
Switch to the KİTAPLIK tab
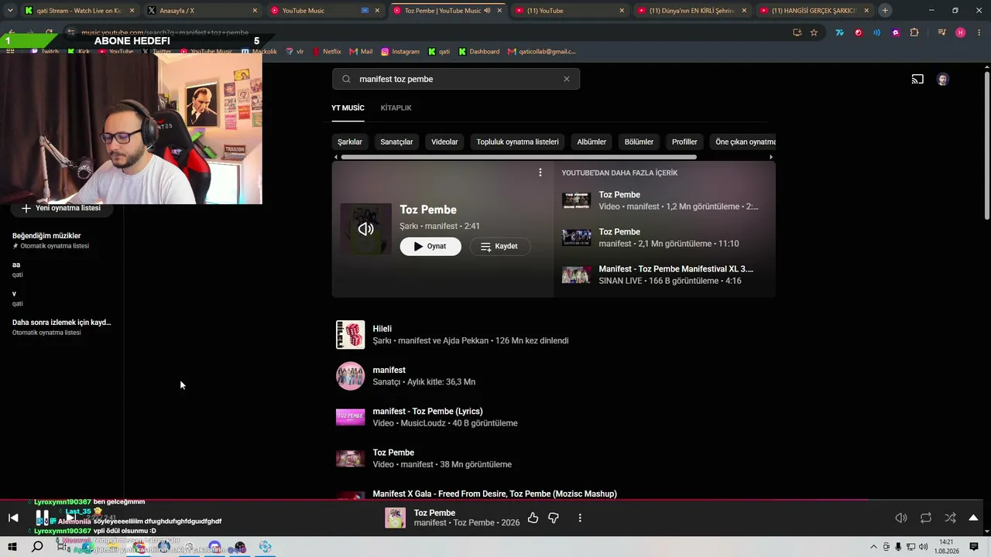click(396, 108)
